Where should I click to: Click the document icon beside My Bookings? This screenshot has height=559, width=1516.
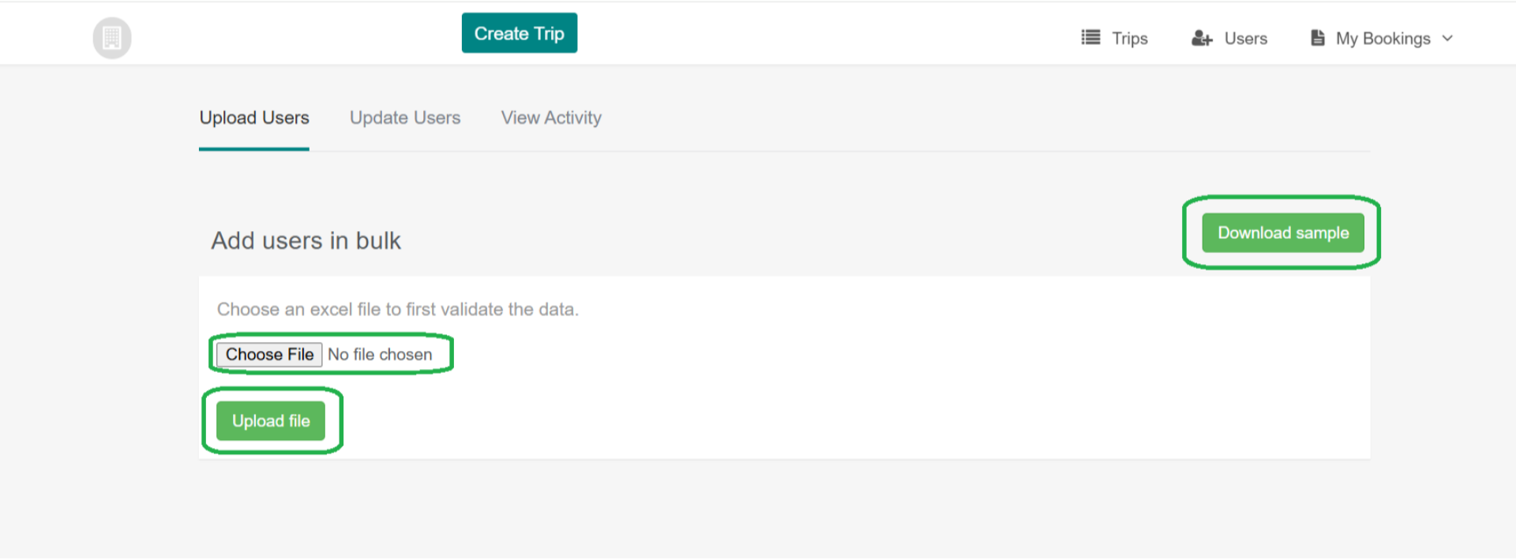coord(1317,38)
